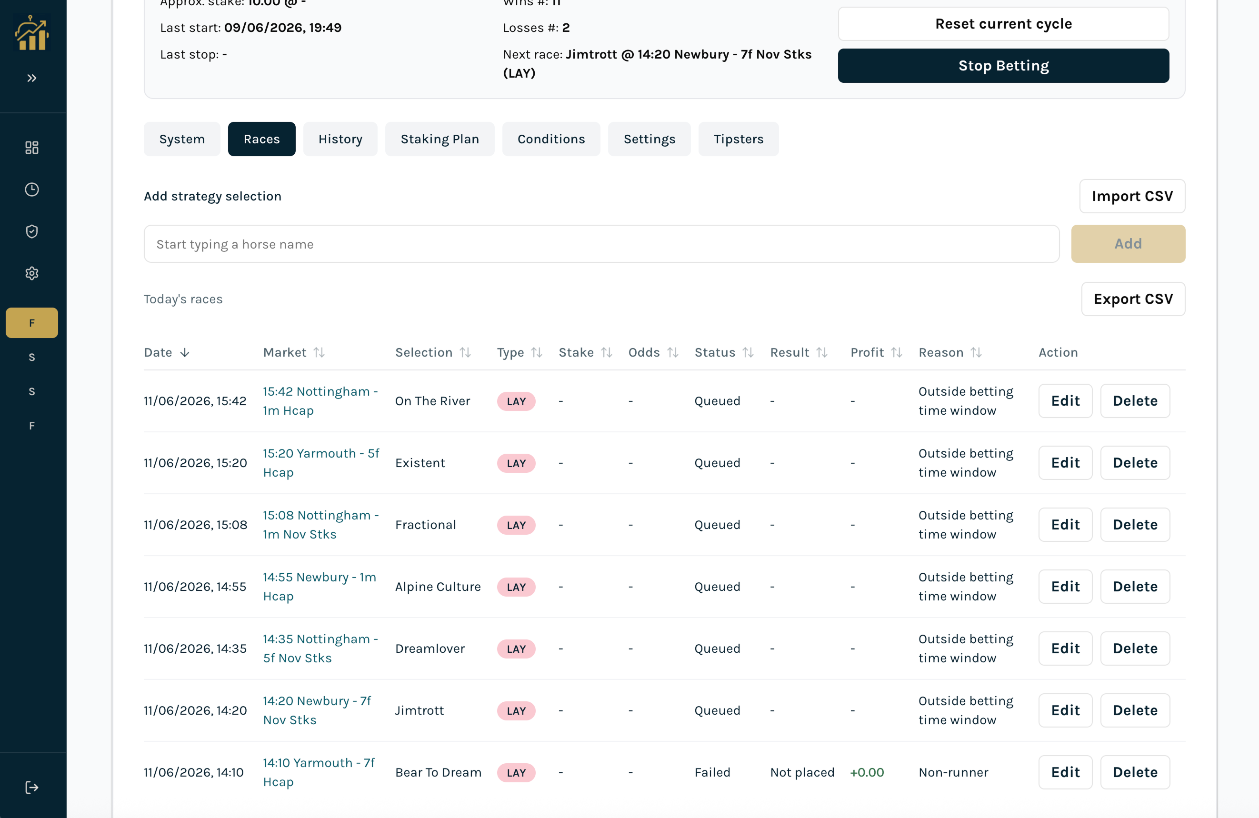Viewport: 1259px width, 818px height.
Task: Open the Staking Plan tab
Action: tap(440, 139)
